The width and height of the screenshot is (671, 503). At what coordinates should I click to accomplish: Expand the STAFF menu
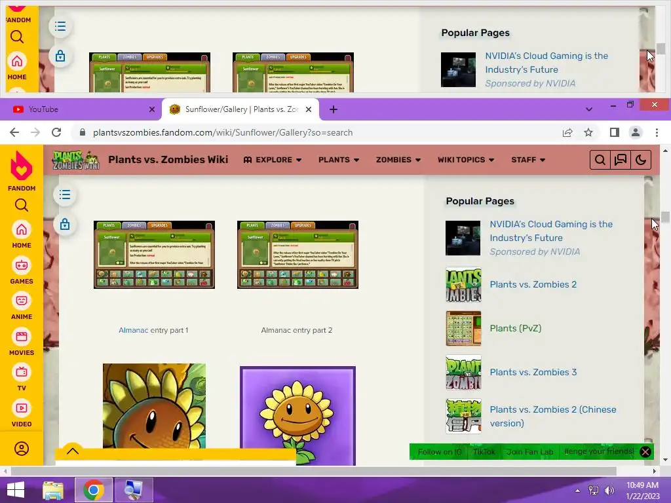click(x=528, y=160)
